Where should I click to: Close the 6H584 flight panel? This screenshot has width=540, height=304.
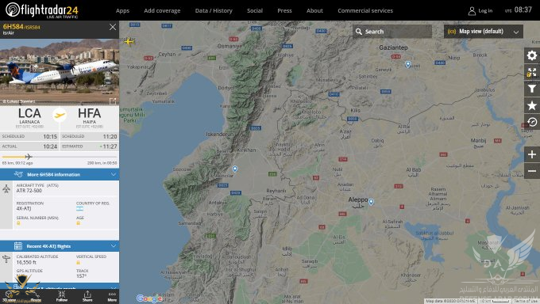point(113,27)
